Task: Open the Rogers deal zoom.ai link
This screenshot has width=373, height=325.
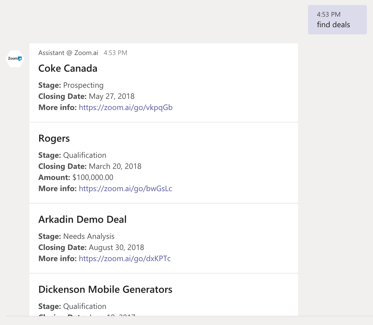Action: point(125,189)
